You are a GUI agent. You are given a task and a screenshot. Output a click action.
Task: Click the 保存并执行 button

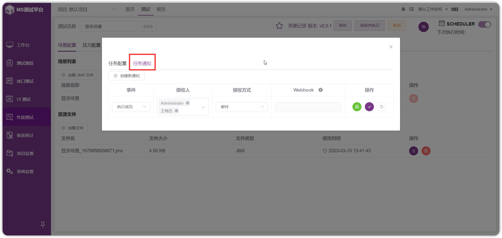[x=370, y=26]
